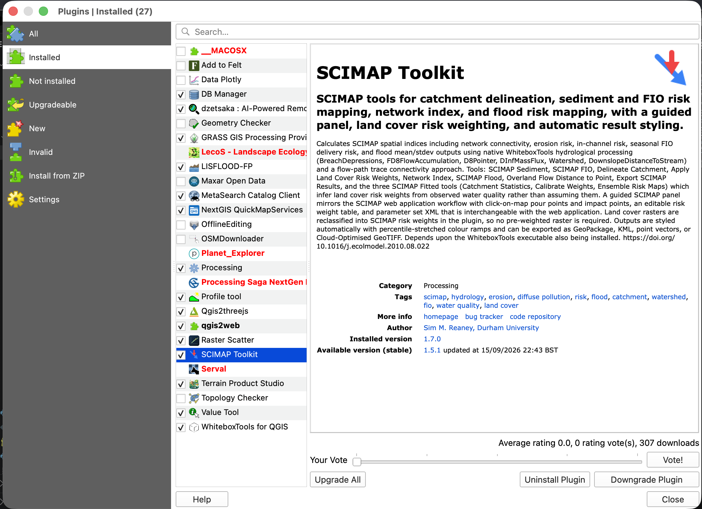The height and width of the screenshot is (509, 702).
Task: Click the Profile tool icon
Action: 194,297
